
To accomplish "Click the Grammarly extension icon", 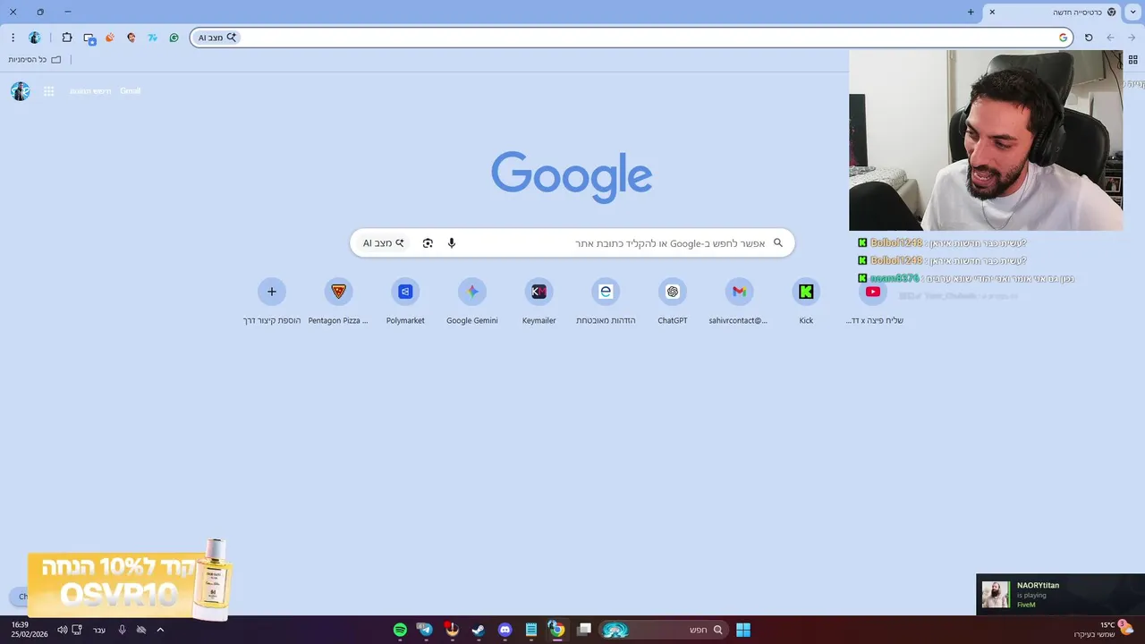I will tap(174, 38).
